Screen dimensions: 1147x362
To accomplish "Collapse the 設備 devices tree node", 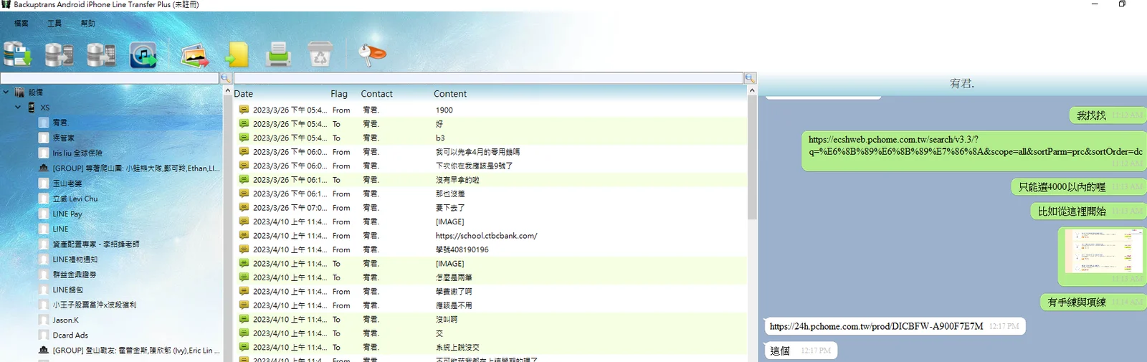I will 6,92.
